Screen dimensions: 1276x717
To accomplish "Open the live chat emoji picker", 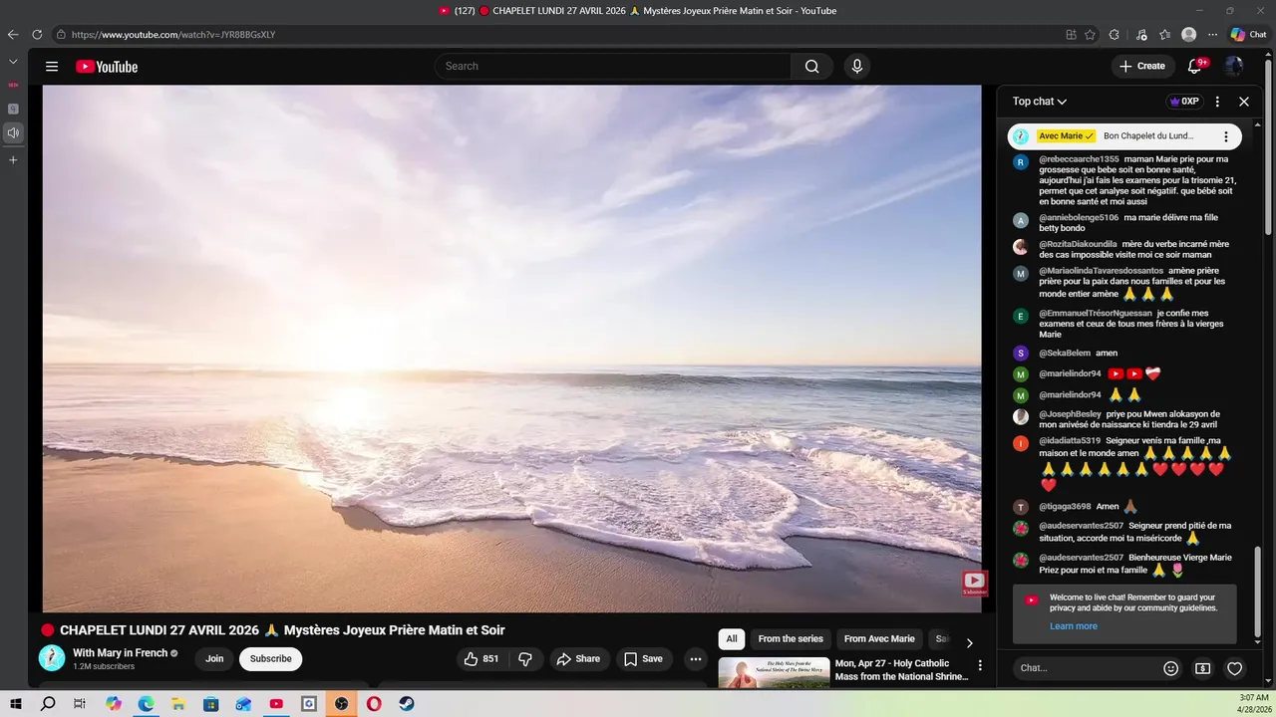I will [x=1171, y=668].
